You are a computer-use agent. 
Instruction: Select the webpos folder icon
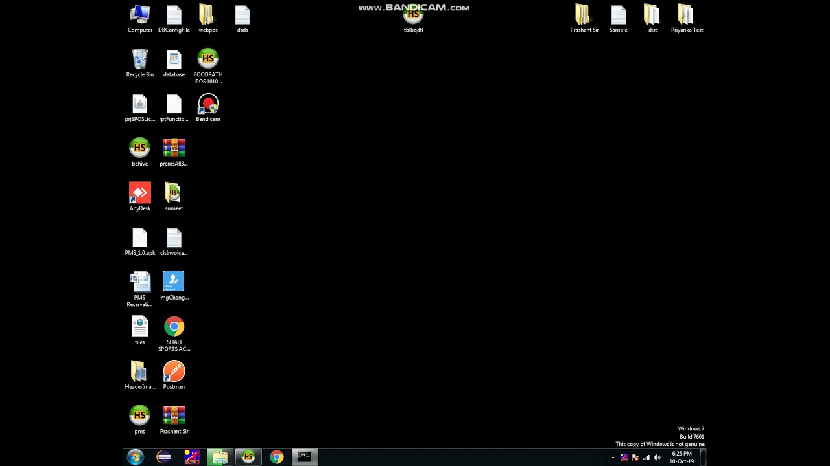coord(207,19)
